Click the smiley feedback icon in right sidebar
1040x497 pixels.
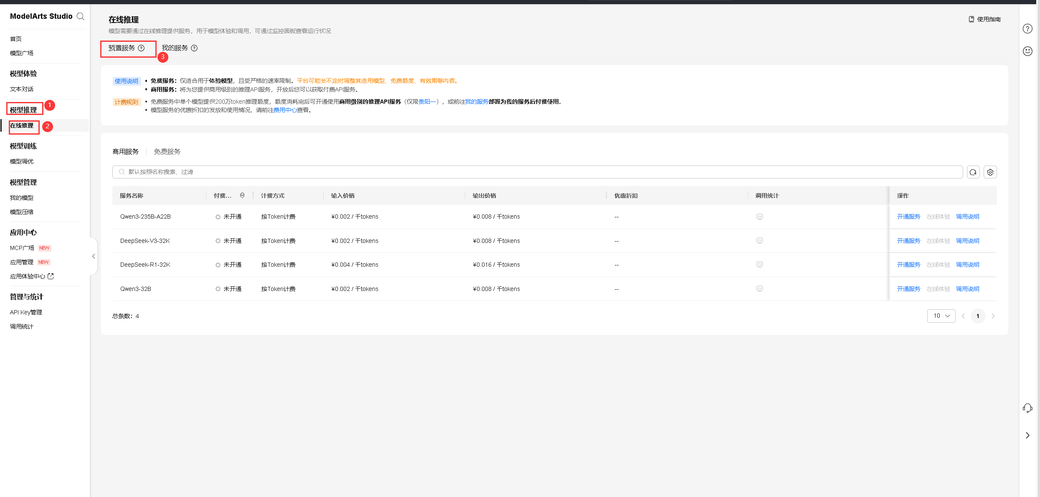pos(1027,51)
